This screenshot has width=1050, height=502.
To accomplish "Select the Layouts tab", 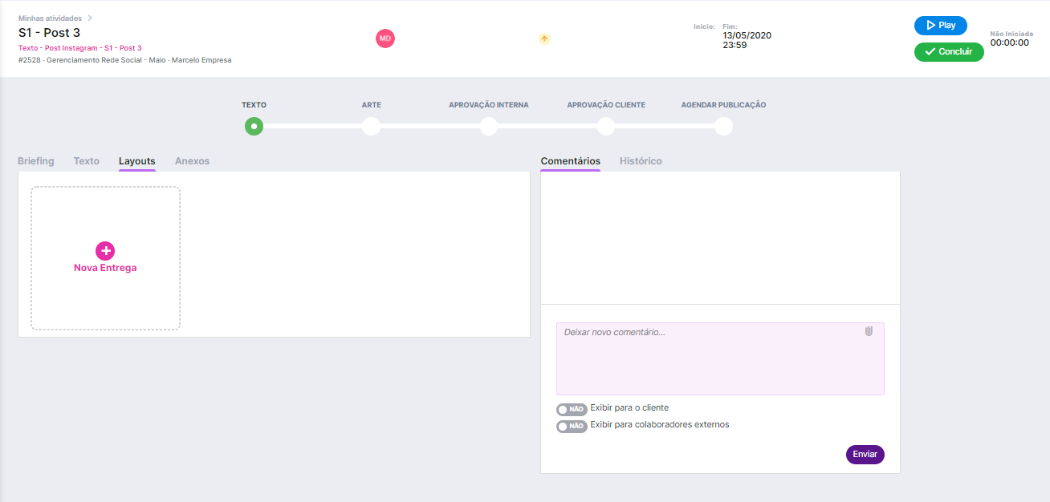I will [137, 161].
